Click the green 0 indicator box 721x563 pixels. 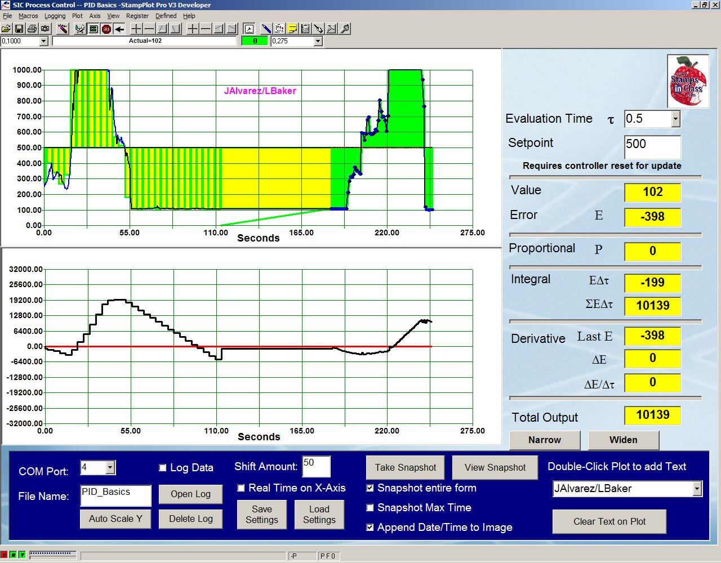point(255,41)
